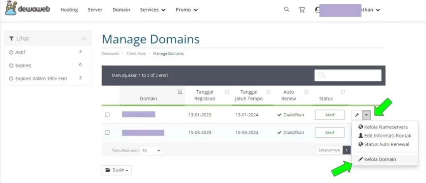Sort by Tanggal Jatuh Tempo arrows
Viewport: 426px width, 183px height.
(x=268, y=92)
